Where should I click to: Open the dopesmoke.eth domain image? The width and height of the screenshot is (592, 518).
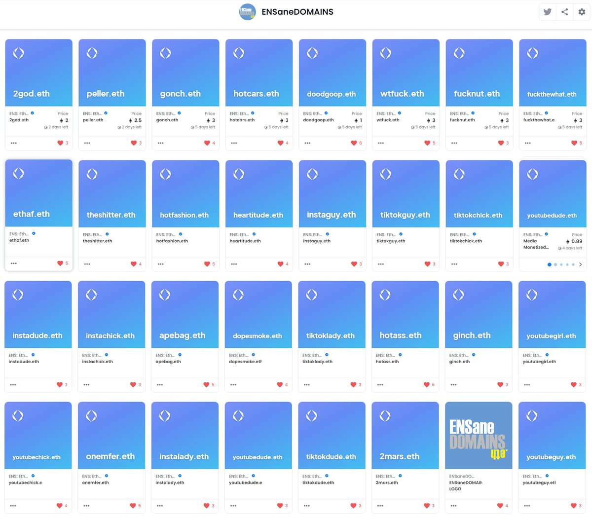(x=259, y=315)
